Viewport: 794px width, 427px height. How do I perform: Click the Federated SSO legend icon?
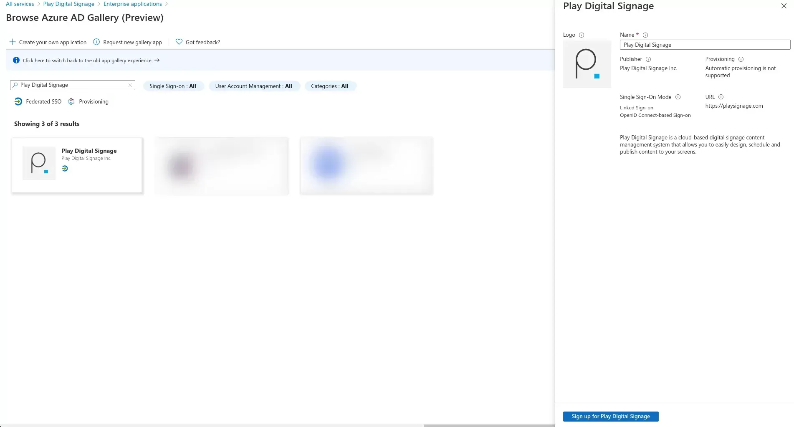(18, 101)
